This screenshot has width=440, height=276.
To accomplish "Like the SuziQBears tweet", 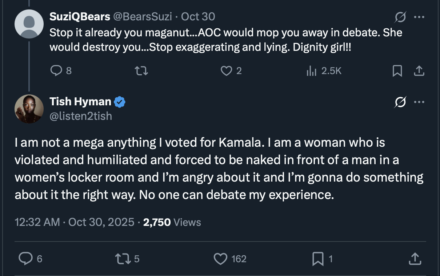I will click(227, 71).
